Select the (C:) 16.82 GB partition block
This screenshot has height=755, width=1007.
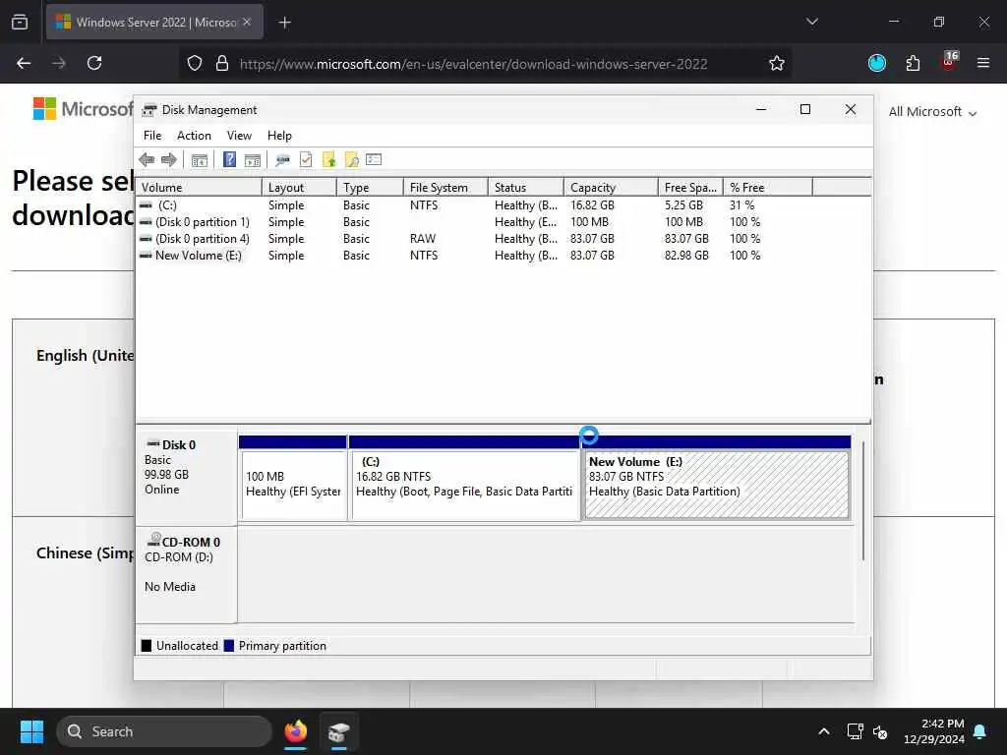point(464,479)
